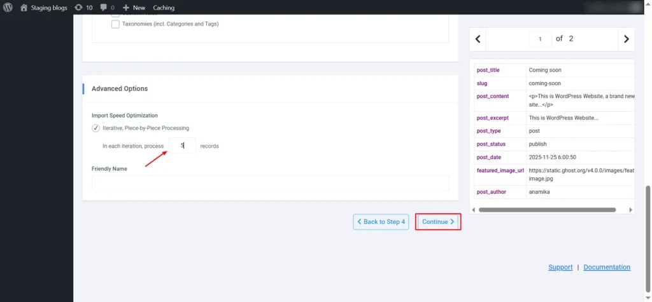Select Iterative, Piece-by-Piece Processing option

coord(96,128)
